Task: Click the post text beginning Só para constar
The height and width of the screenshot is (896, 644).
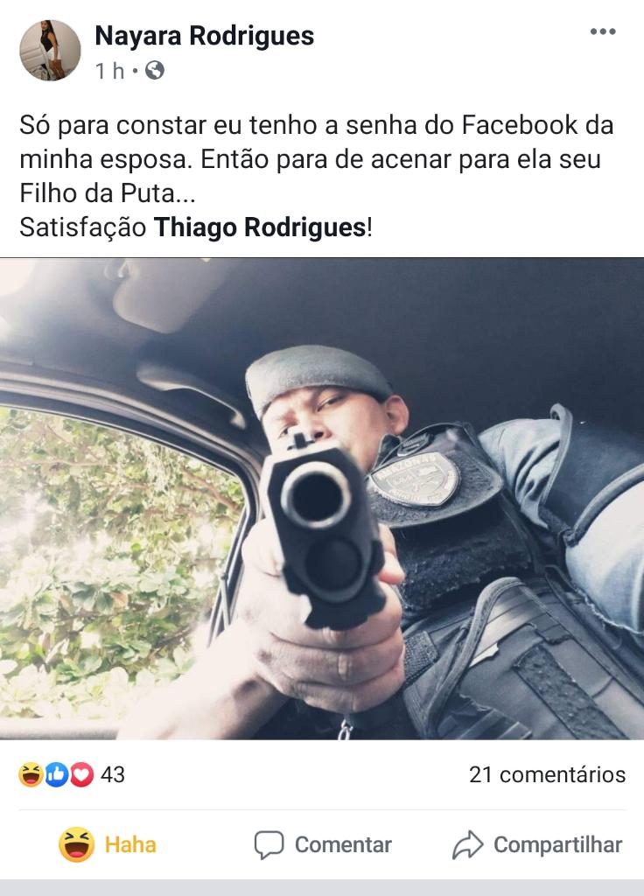Action: click(x=317, y=176)
